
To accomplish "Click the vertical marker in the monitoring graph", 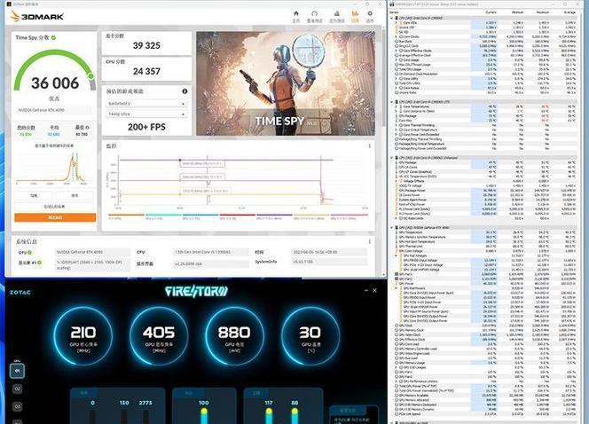I will pos(208,180).
